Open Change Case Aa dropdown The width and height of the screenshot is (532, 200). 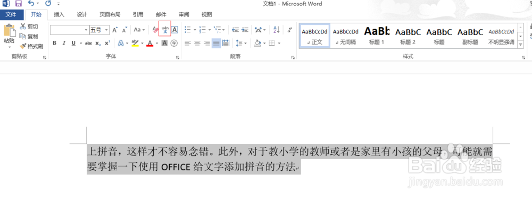click(x=139, y=30)
